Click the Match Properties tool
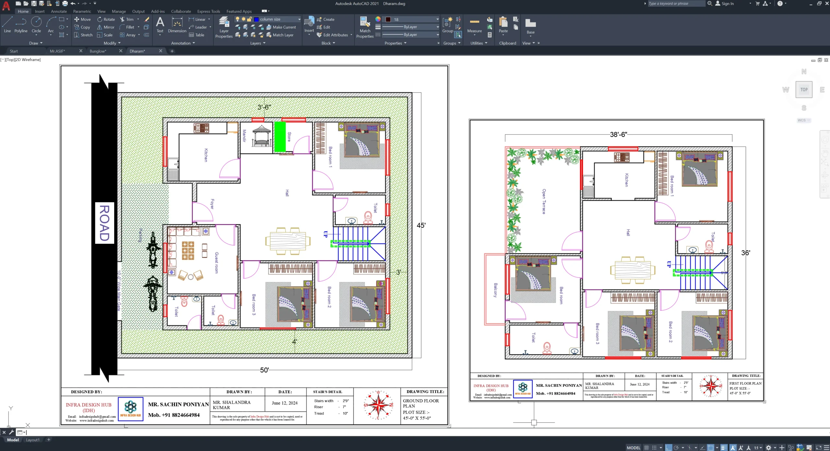 pyautogui.click(x=365, y=27)
